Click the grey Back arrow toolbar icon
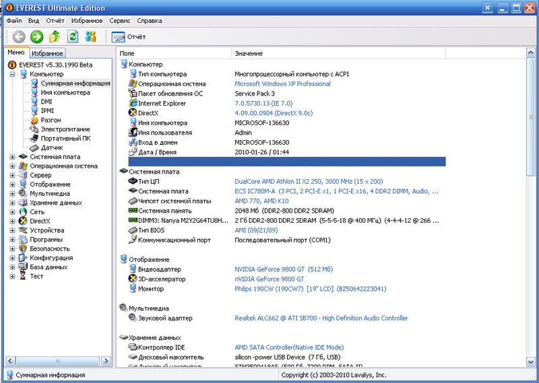The image size is (539, 383). click(18, 36)
